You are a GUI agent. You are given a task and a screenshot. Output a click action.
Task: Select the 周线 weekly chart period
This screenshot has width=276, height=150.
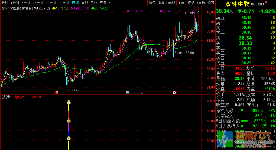(85, 3)
